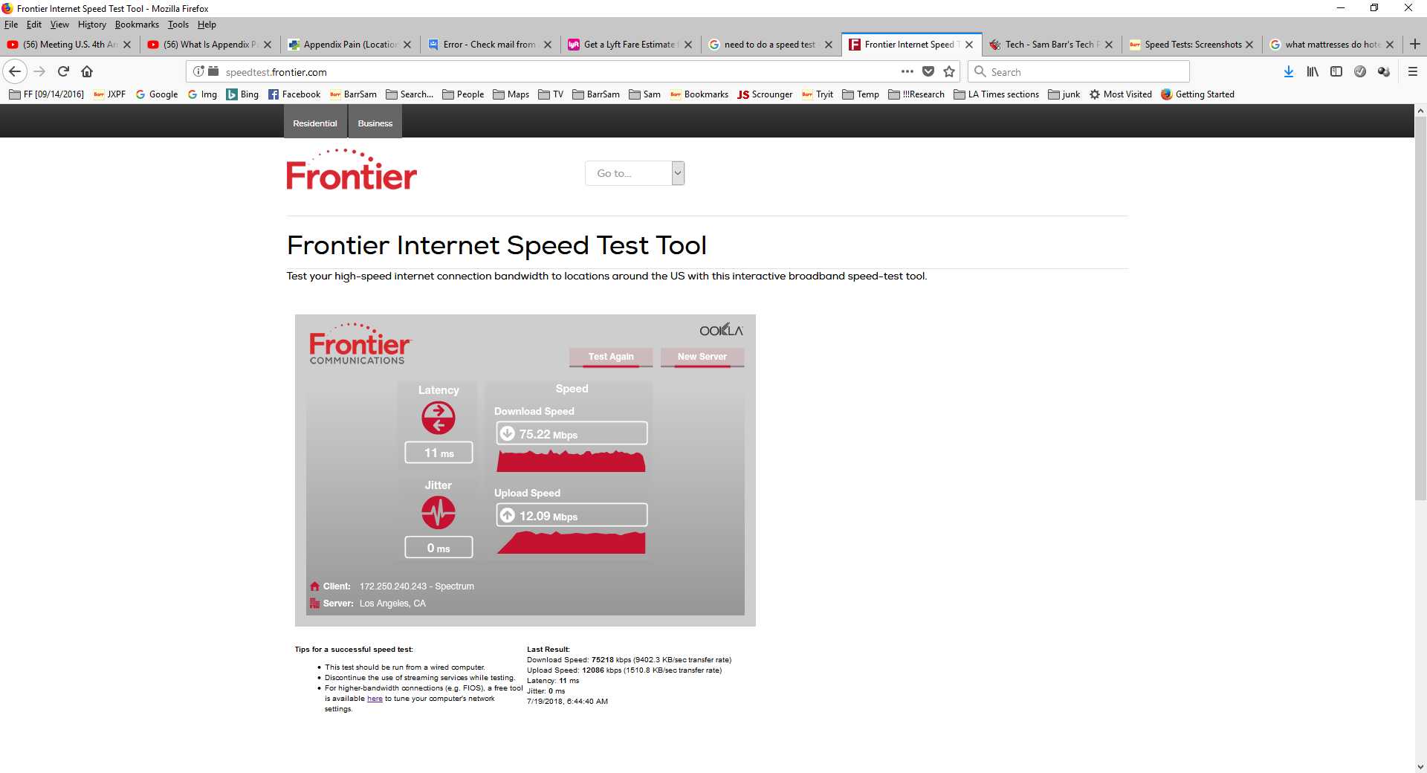The width and height of the screenshot is (1427, 773).
Task: Open Getting Started Firefox bookmark
Action: click(x=1197, y=94)
